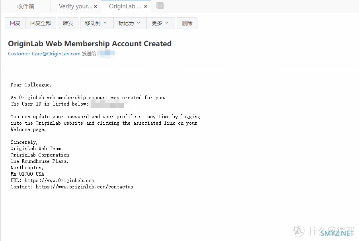Click the close-all-tabs icon
Viewport: 359px width, 241px height.
tap(160, 6)
